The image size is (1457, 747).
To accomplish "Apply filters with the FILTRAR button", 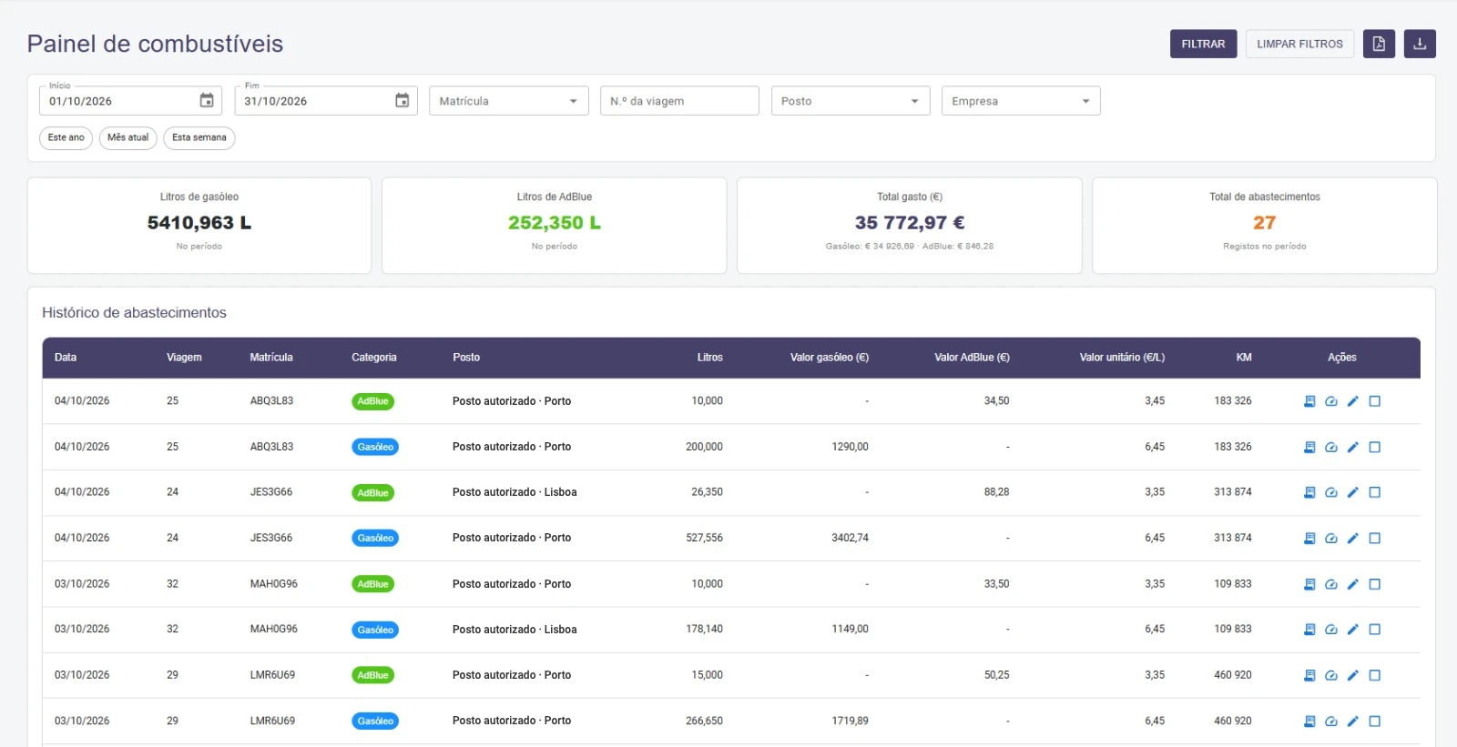I will click(1203, 44).
